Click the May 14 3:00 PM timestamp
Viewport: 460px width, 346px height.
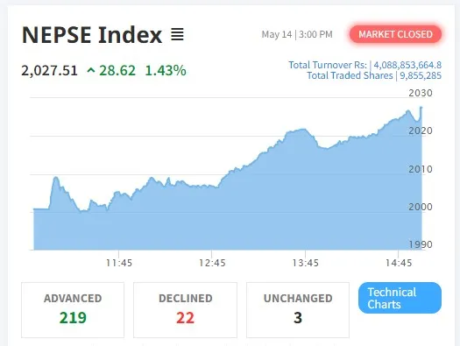(x=297, y=34)
